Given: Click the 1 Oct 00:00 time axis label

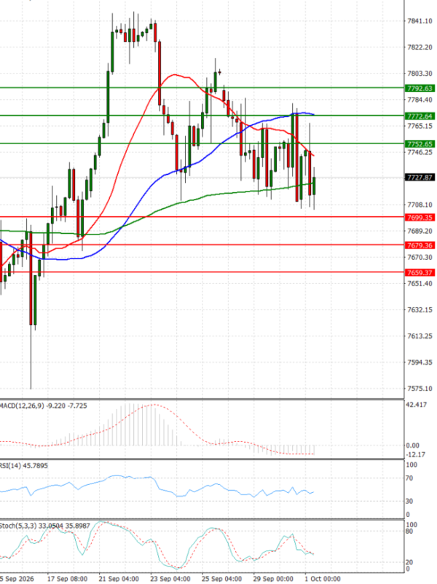Looking at the screenshot, I should click(323, 579).
